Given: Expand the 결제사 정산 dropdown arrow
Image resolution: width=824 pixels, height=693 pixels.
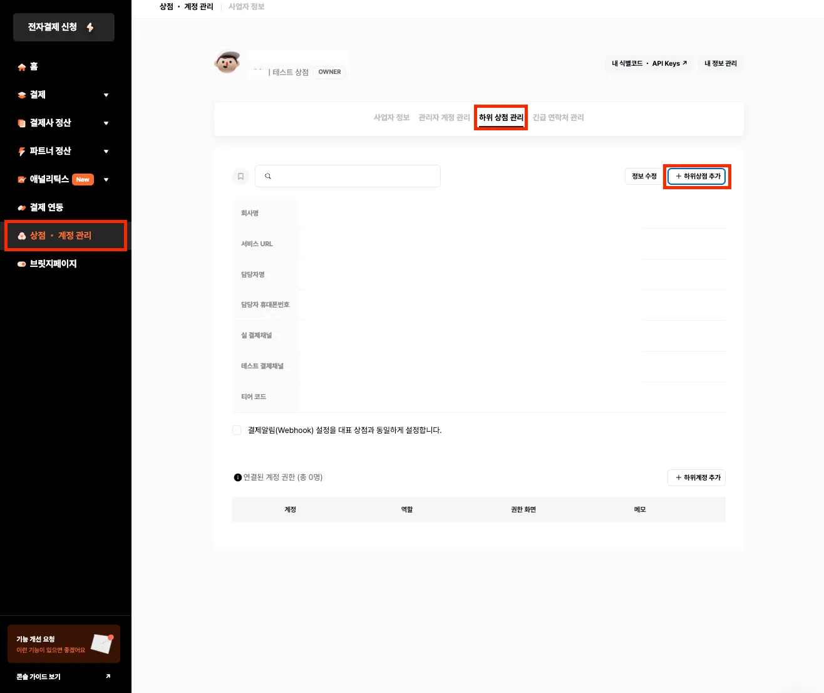Looking at the screenshot, I should click(x=106, y=123).
